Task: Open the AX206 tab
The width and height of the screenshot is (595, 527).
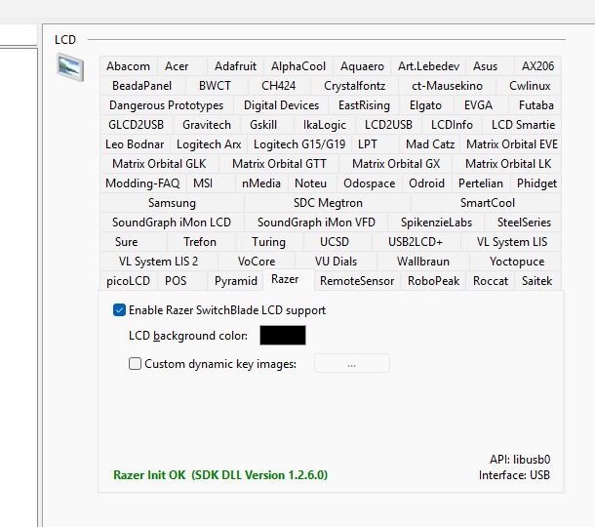Action: (x=537, y=66)
